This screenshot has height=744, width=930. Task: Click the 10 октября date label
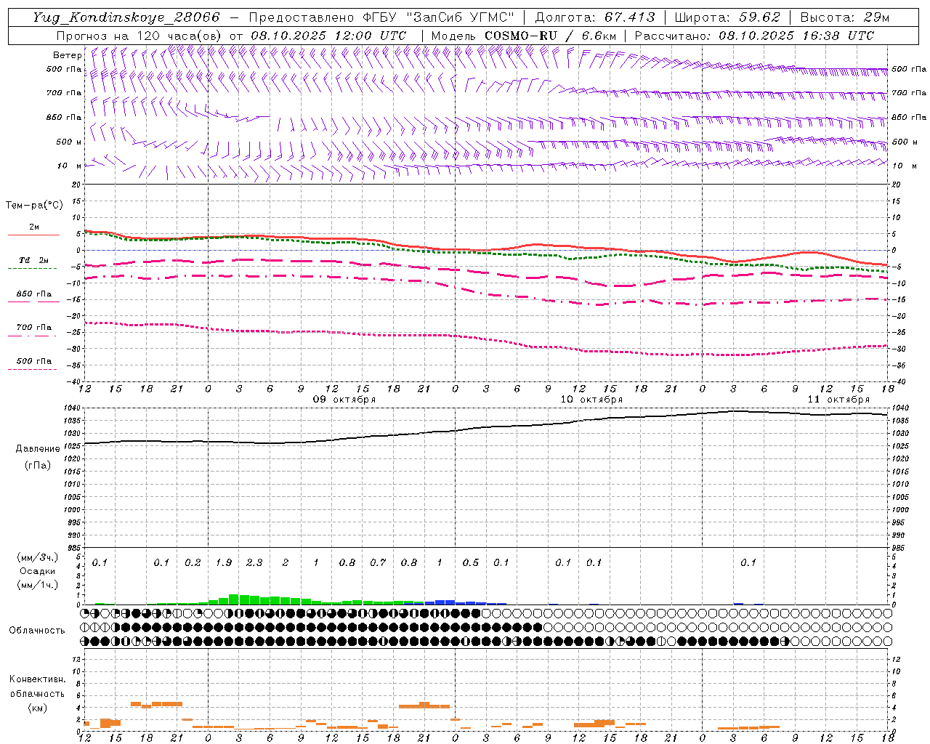click(x=591, y=400)
